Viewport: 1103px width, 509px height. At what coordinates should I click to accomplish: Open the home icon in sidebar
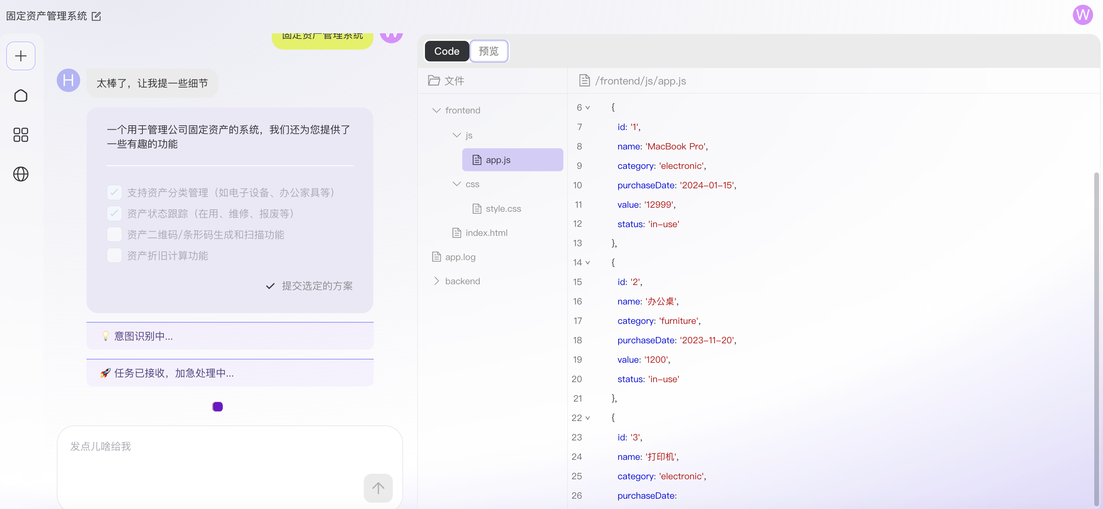pos(21,96)
